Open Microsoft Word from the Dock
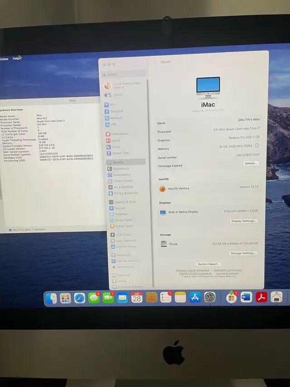290x387 pixels. (x=246, y=297)
